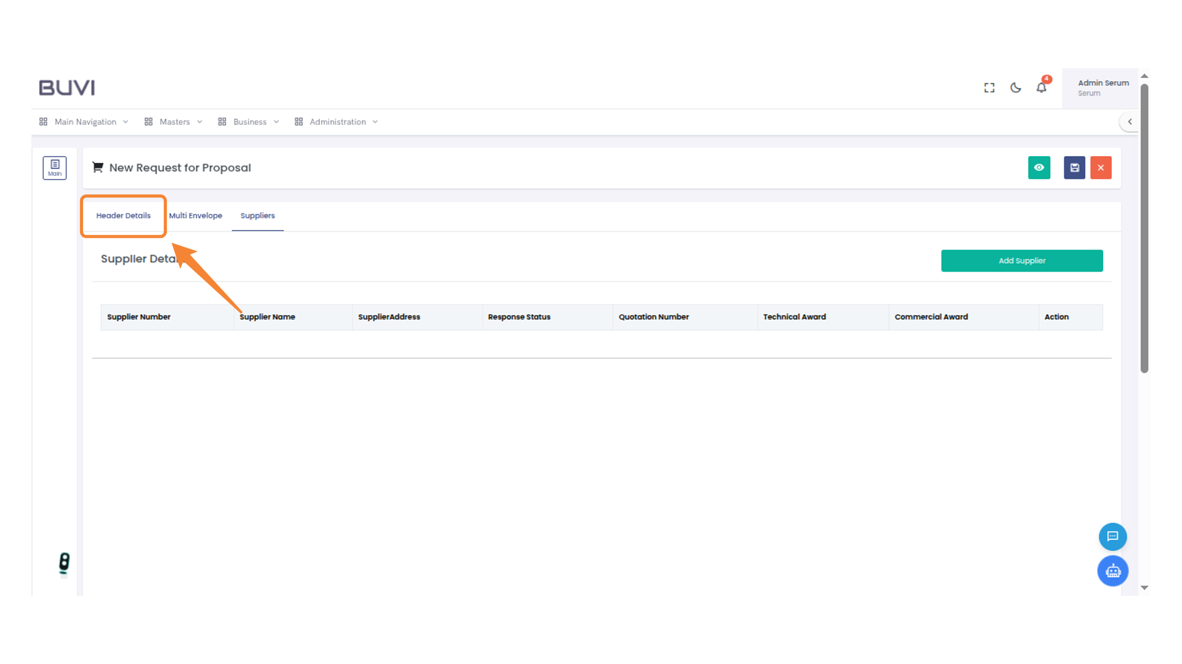The image size is (1182, 664).
Task: Toggle dark mode with the moon icon
Action: coord(1015,87)
